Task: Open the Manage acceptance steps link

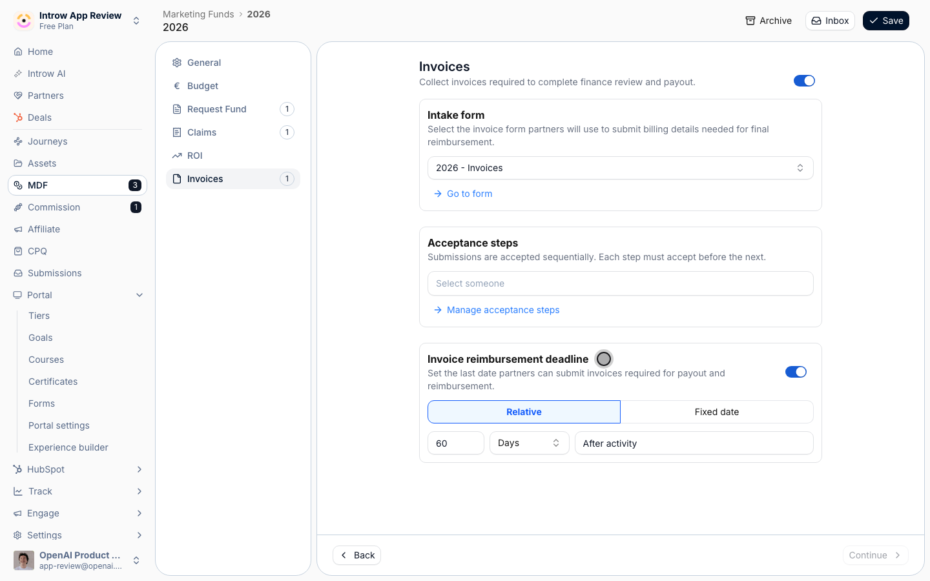Action: point(497,310)
